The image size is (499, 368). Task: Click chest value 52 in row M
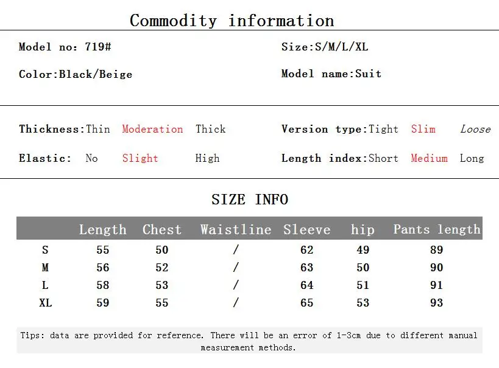coord(161,268)
